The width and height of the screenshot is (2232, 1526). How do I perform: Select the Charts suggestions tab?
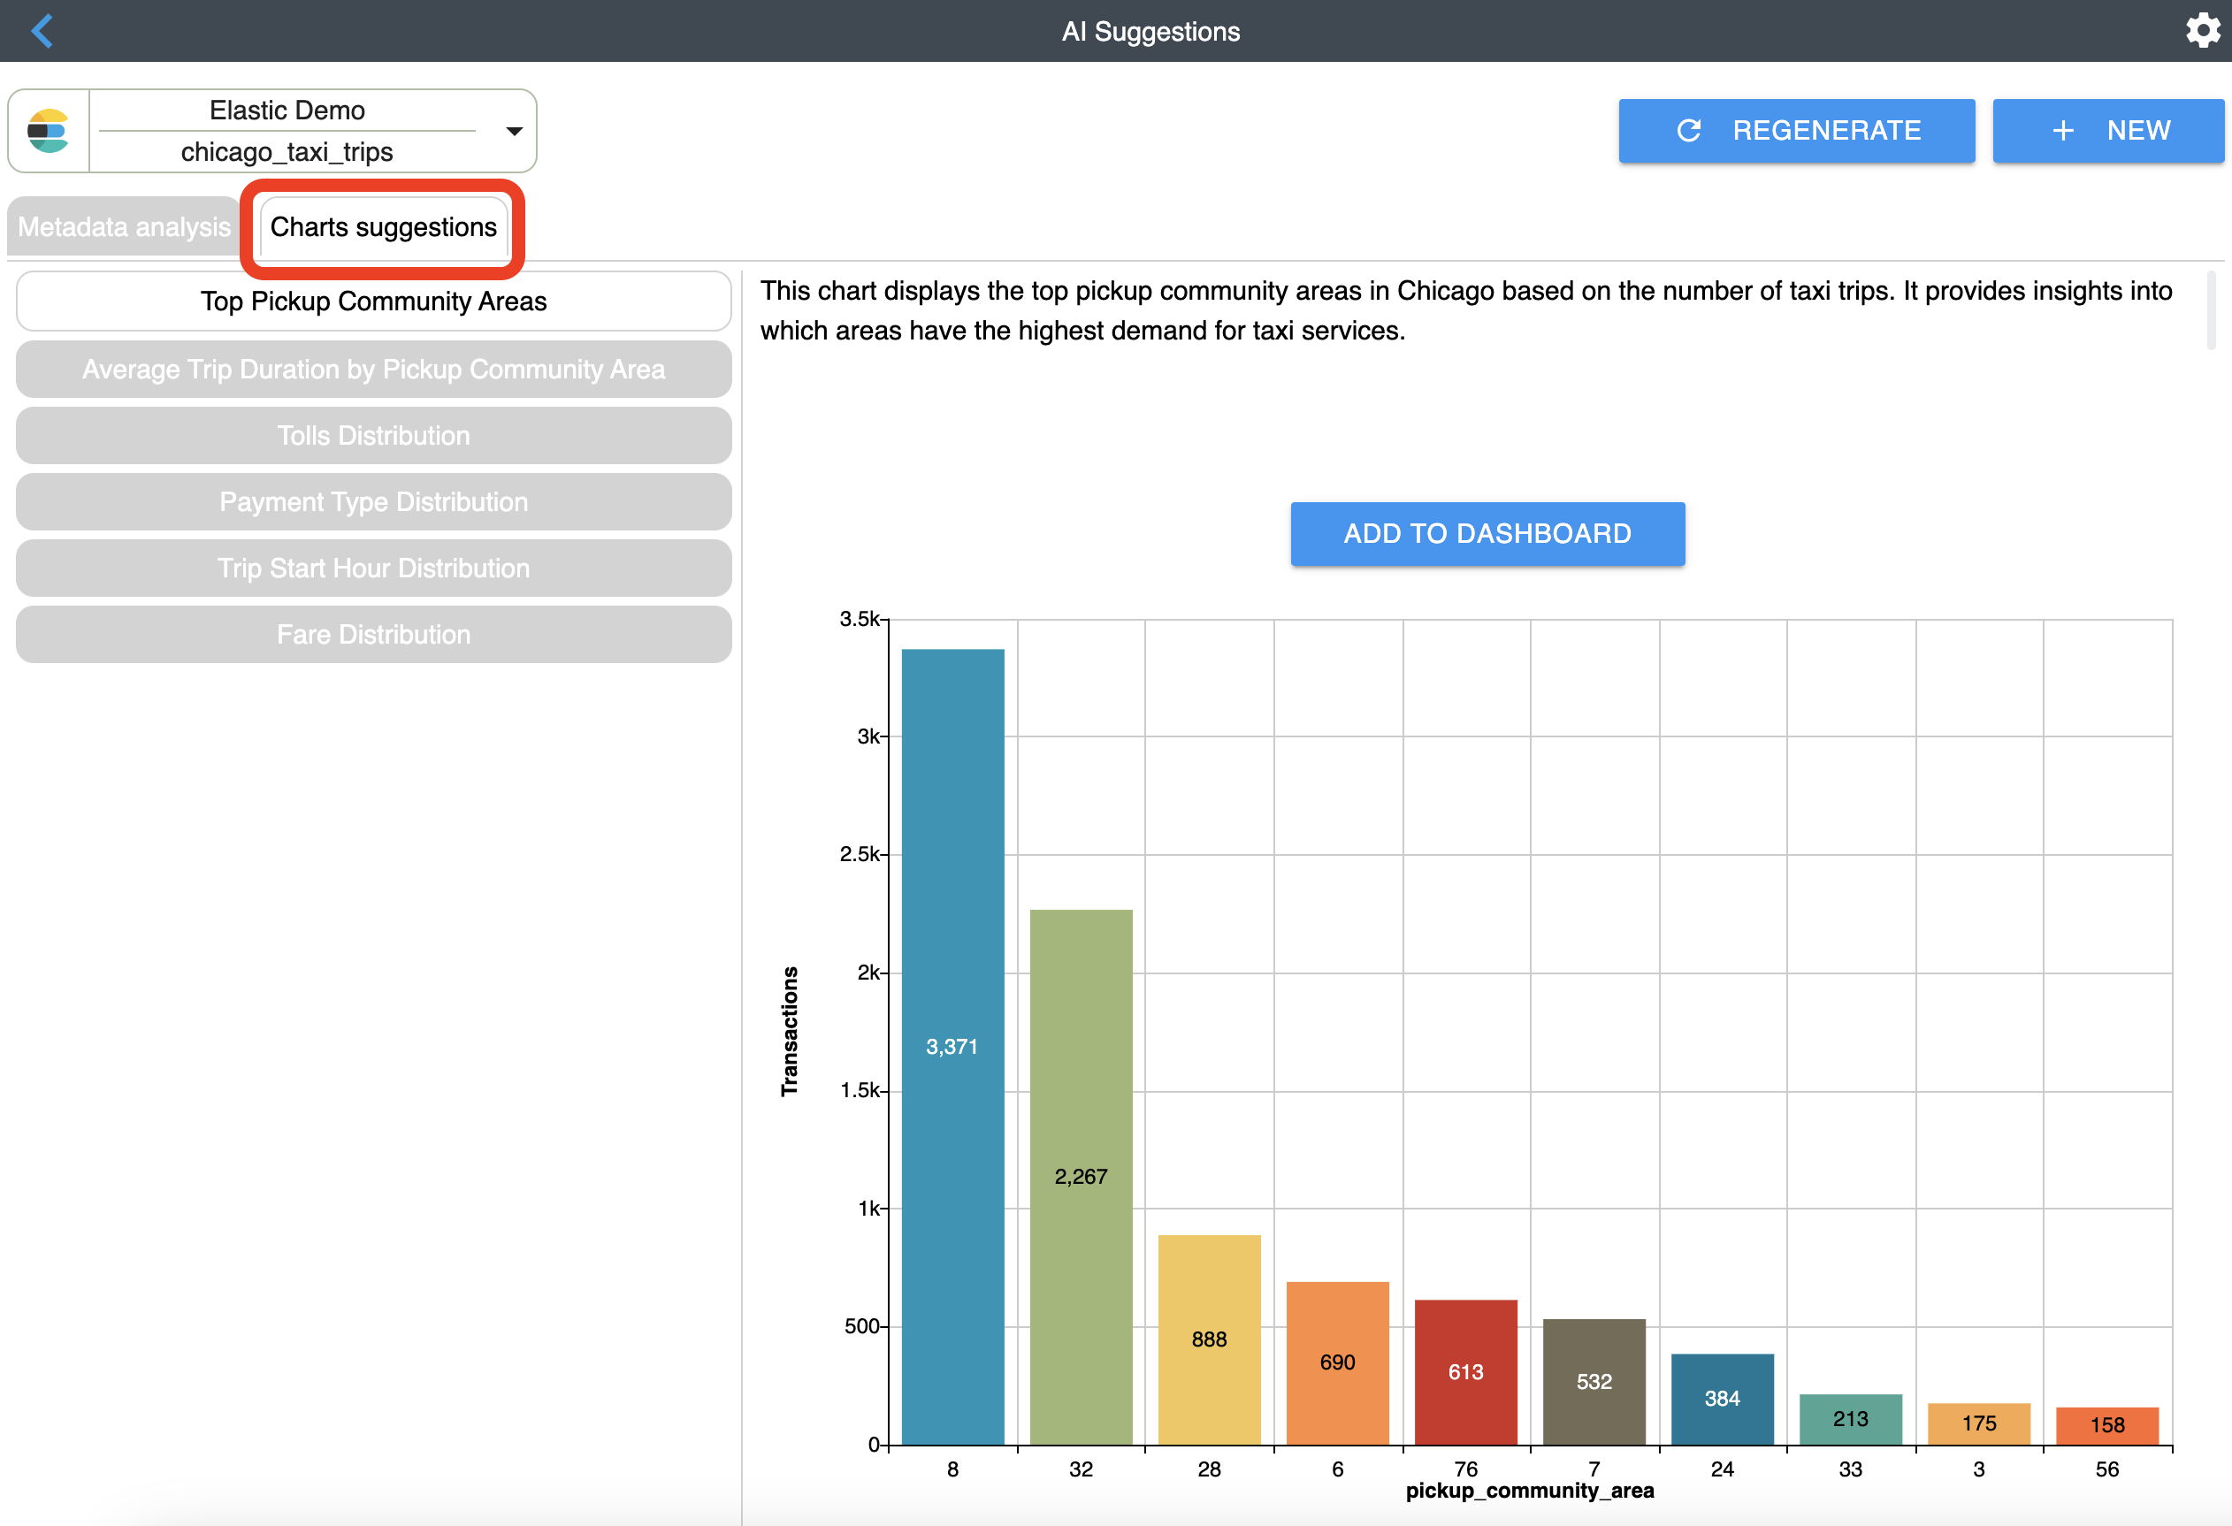(x=383, y=226)
